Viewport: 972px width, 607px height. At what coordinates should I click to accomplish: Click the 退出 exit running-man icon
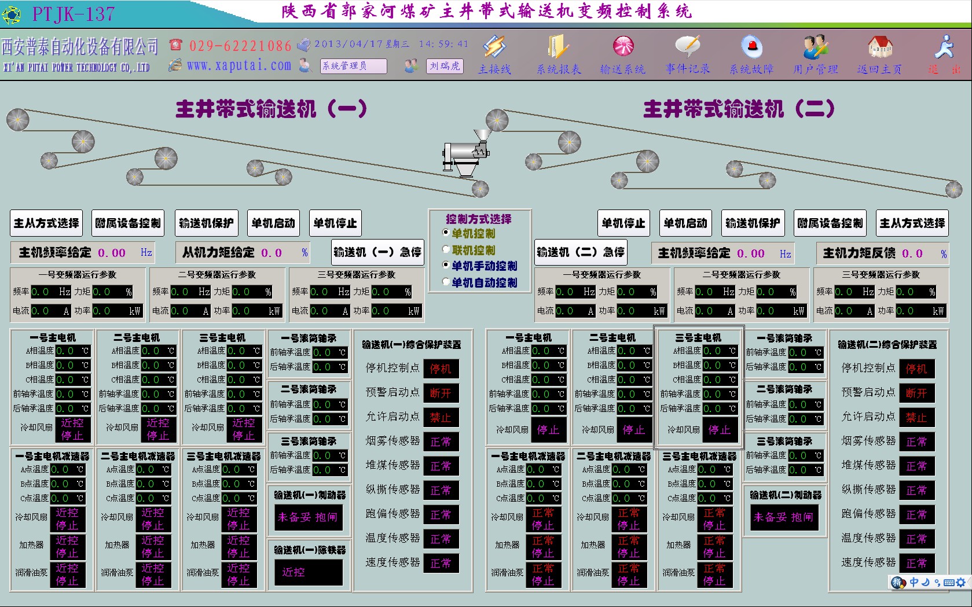[944, 47]
